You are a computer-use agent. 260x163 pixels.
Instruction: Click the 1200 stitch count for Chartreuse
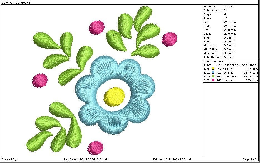218,77
